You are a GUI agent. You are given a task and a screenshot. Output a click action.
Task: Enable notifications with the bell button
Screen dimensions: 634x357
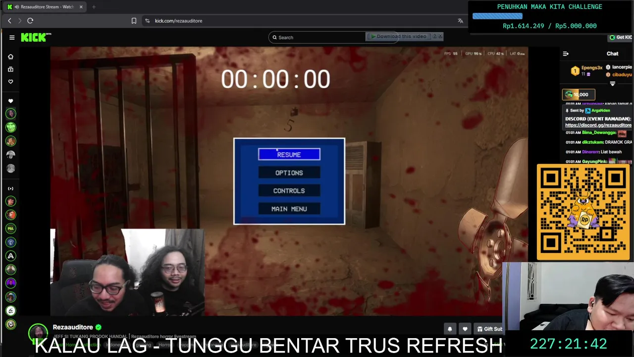[x=450, y=329]
